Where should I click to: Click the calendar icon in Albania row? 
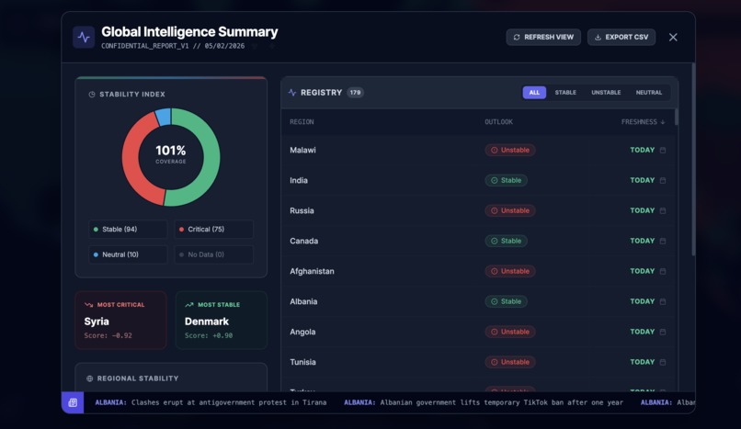pyautogui.click(x=663, y=301)
